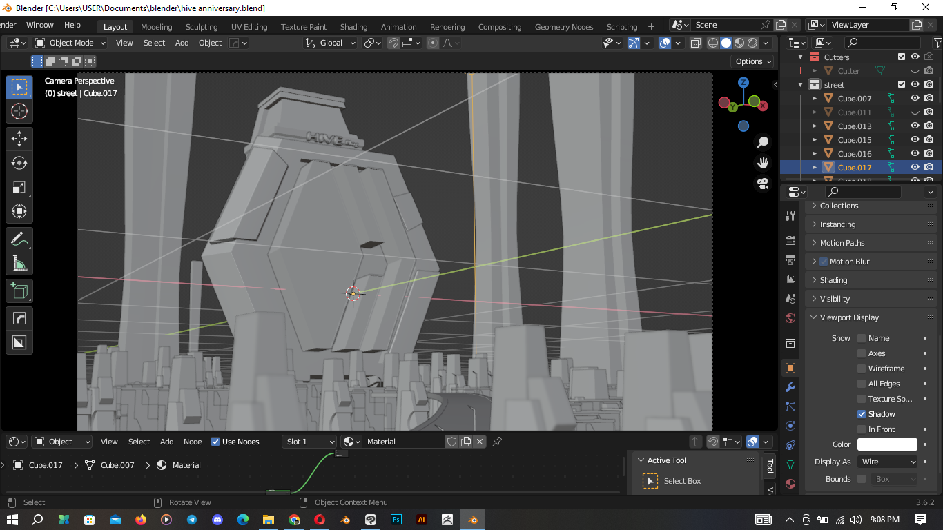Switch to the Modeling workspace tab
The width and height of the screenshot is (943, 530).
(157, 27)
